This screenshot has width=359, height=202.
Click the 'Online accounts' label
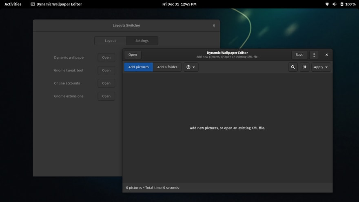click(67, 83)
